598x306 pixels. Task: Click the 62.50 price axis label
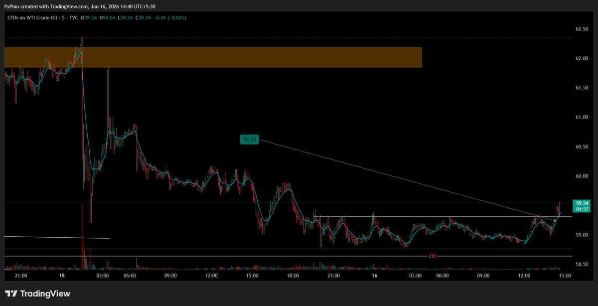point(582,29)
